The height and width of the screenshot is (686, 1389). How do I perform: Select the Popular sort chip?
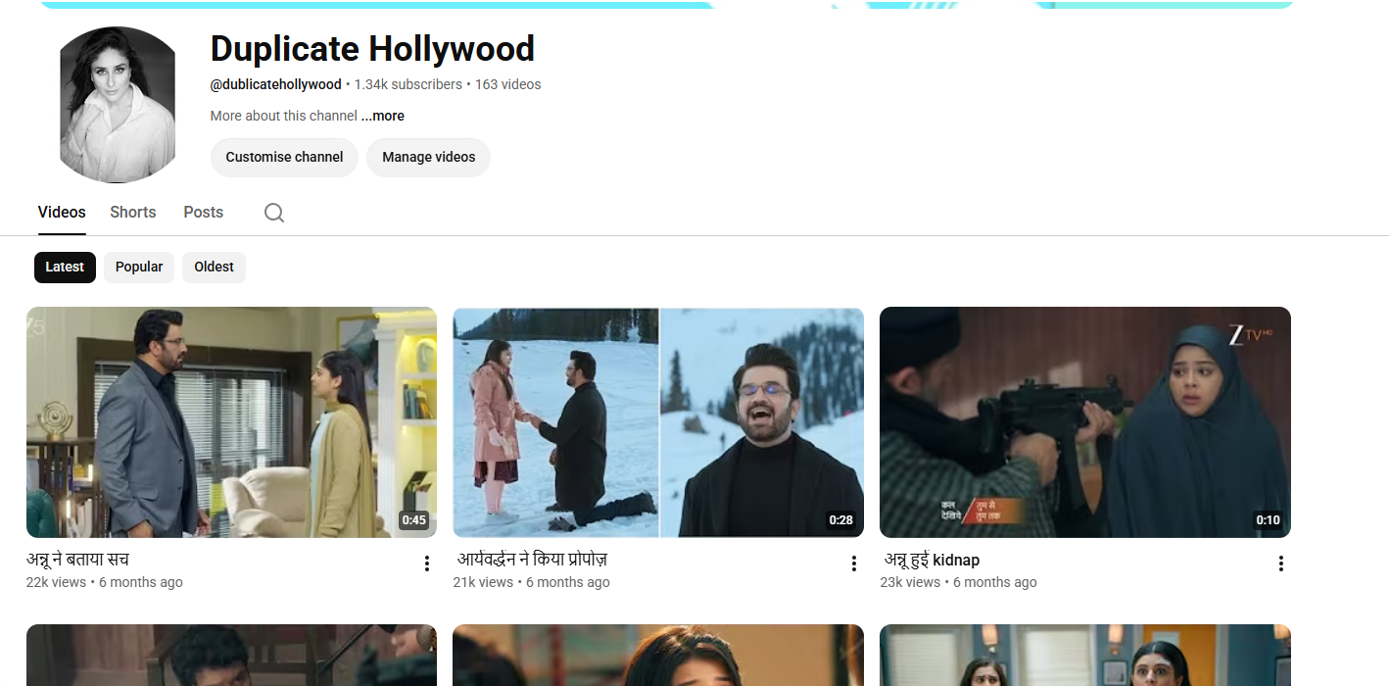[x=139, y=268]
